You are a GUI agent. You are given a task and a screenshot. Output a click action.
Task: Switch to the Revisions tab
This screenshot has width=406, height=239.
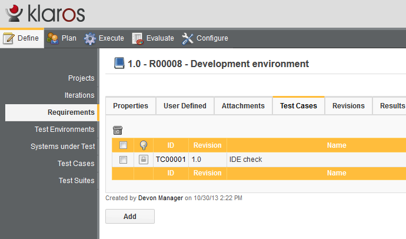coord(348,105)
